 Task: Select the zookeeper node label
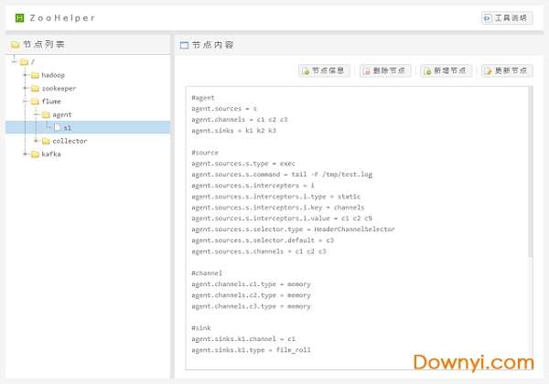point(59,89)
